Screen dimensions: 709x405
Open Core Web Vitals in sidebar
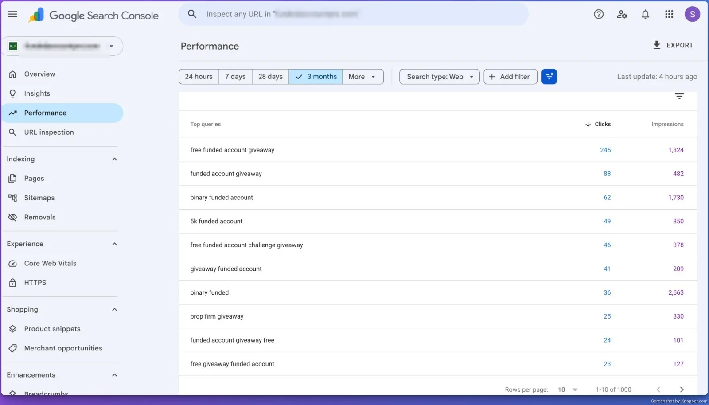tap(50, 263)
